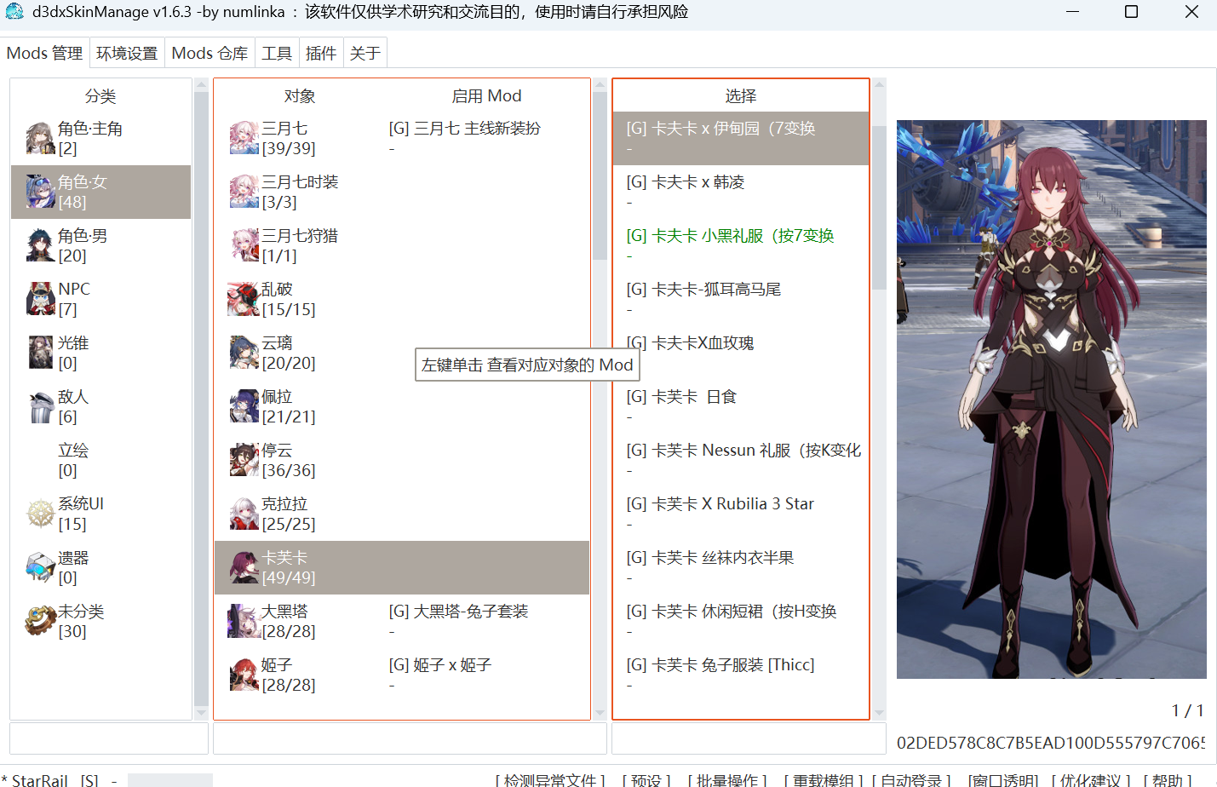Click enabled mod '[G] 大黑塔-兔子套装'
1217x787 pixels.
pos(458,612)
